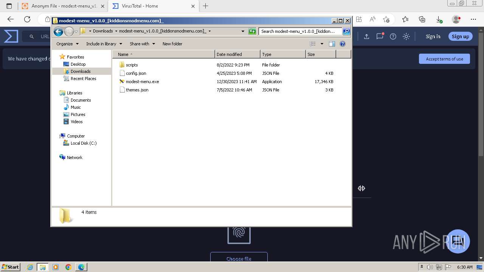Viewport: 484px width, 272px height.
Task: Click the Explorer forward navigation arrow
Action: (x=69, y=31)
